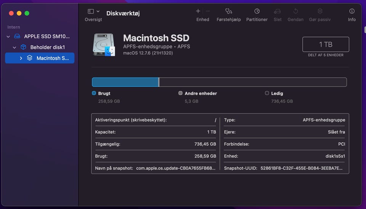Click the blue used portion of storage bar
This screenshot has width=366, height=209.
[x=125, y=82]
